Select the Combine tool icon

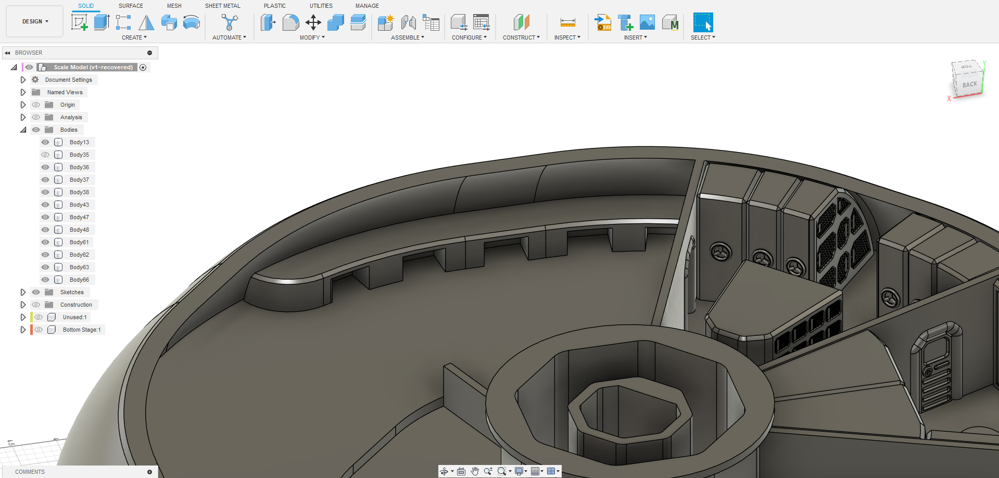click(x=336, y=22)
